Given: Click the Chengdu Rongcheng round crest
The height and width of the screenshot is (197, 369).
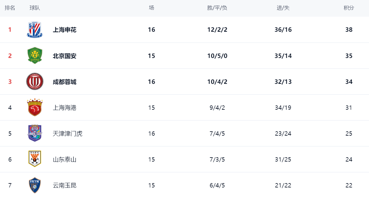Looking at the screenshot, I should pyautogui.click(x=35, y=82).
